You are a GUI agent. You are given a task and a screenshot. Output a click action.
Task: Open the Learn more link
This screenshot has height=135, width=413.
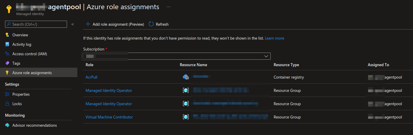[x=275, y=38]
